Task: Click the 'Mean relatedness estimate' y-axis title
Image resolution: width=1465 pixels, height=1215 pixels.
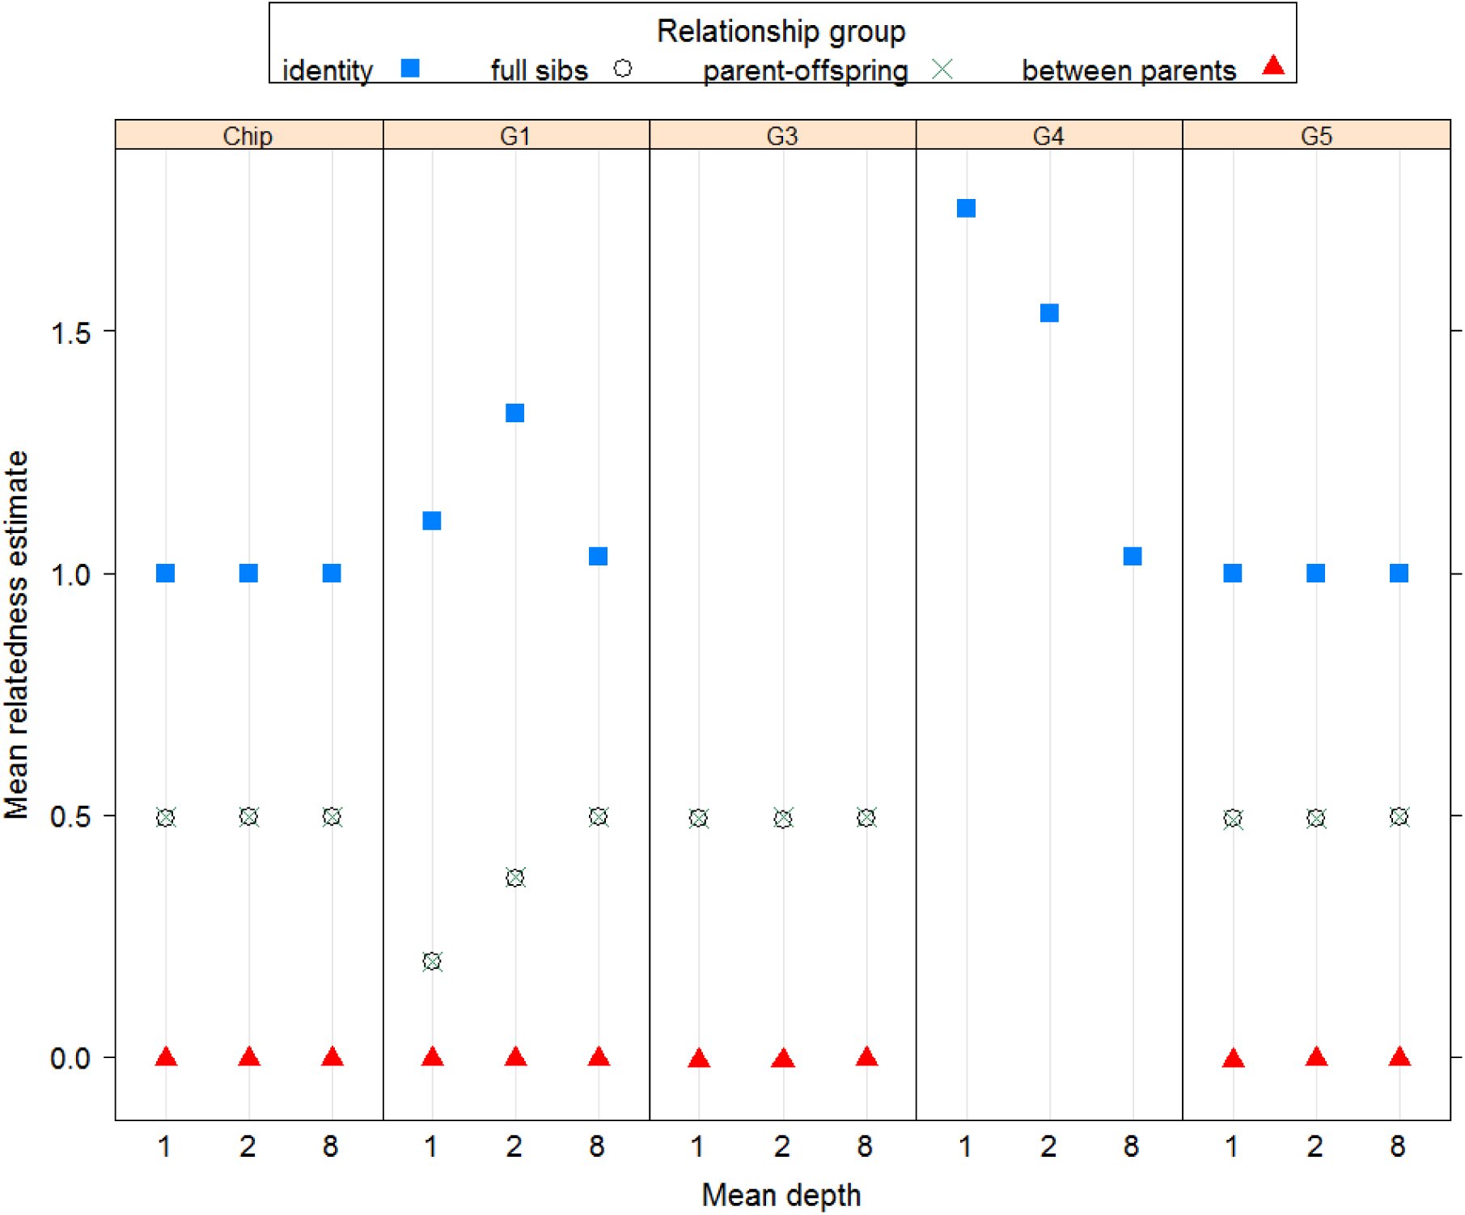Action: click(16, 635)
